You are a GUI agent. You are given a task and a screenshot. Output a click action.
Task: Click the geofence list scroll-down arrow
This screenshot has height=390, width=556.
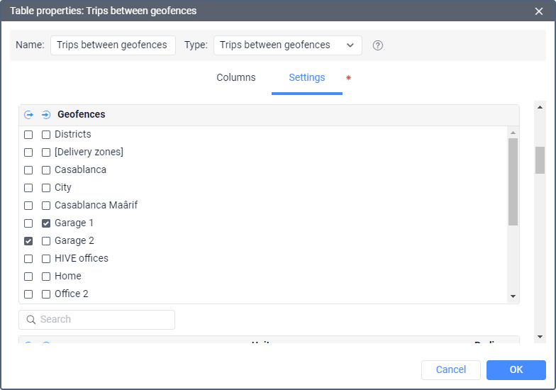click(x=513, y=296)
